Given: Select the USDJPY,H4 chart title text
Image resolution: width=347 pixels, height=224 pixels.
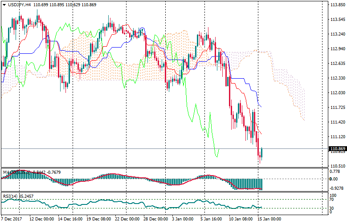Looking at the screenshot, I should (20, 4).
